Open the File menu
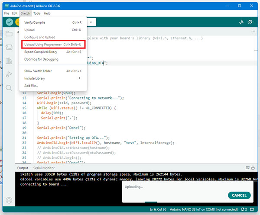Viewport: 260px width, 215px height. pyautogui.click(x=6, y=13)
